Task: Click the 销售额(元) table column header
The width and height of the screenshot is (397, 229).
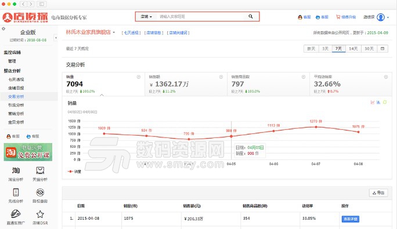Action: pyautogui.click(x=192, y=206)
